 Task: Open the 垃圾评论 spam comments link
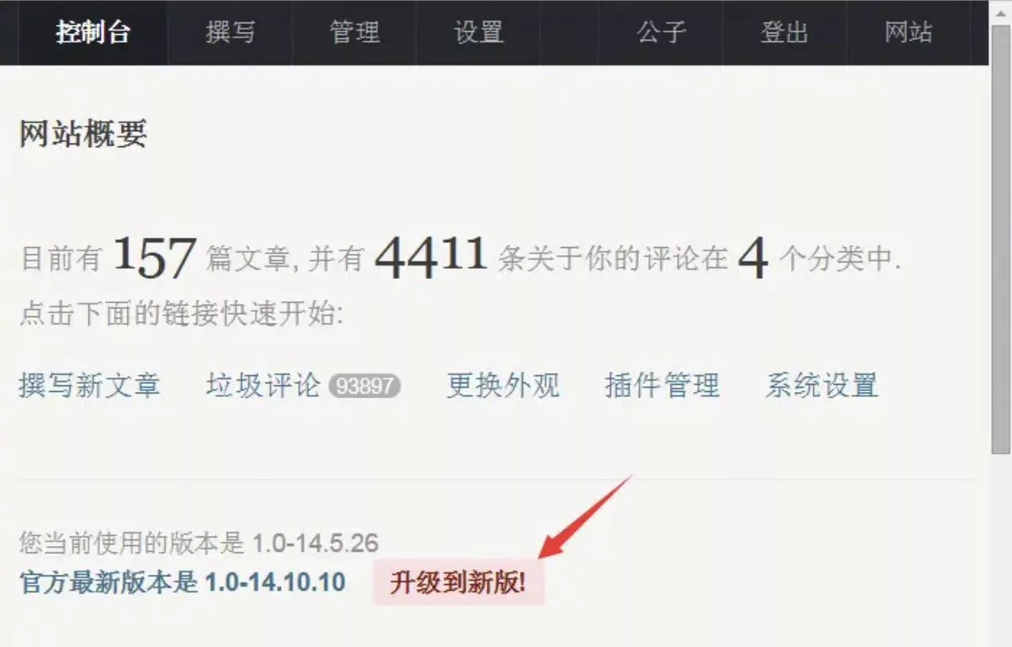pyautogui.click(x=263, y=385)
